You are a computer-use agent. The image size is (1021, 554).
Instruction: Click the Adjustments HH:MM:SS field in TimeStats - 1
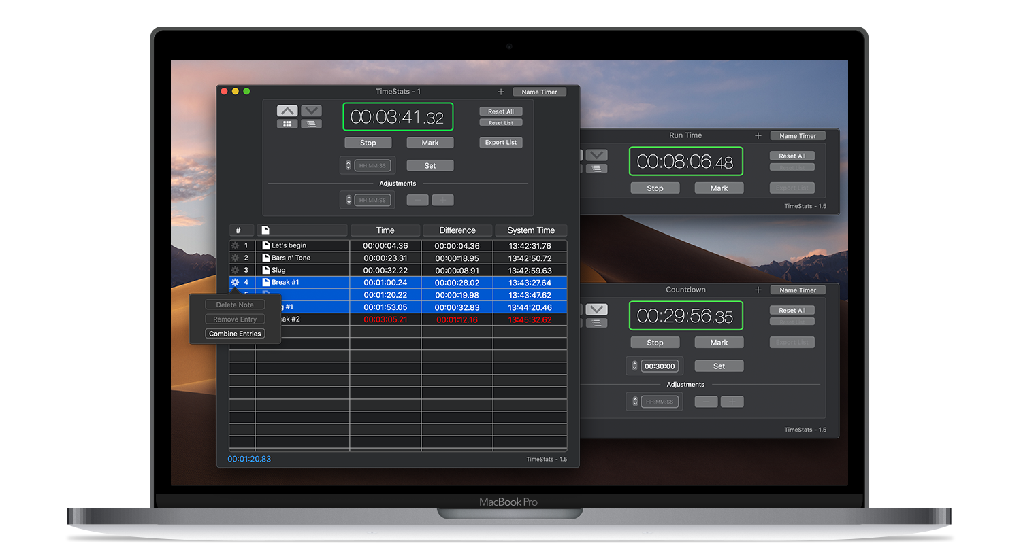[x=372, y=200]
